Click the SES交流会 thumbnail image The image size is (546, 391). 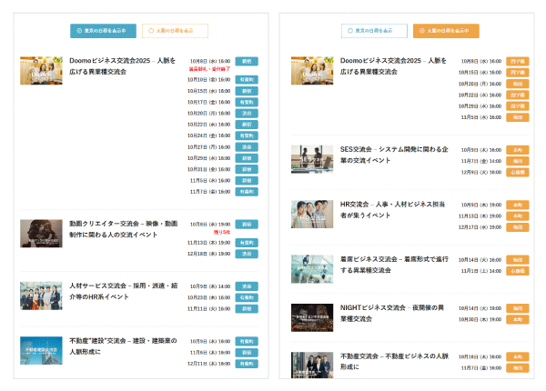click(x=312, y=159)
